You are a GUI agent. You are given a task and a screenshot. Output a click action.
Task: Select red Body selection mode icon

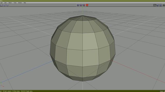(x=87, y=5)
